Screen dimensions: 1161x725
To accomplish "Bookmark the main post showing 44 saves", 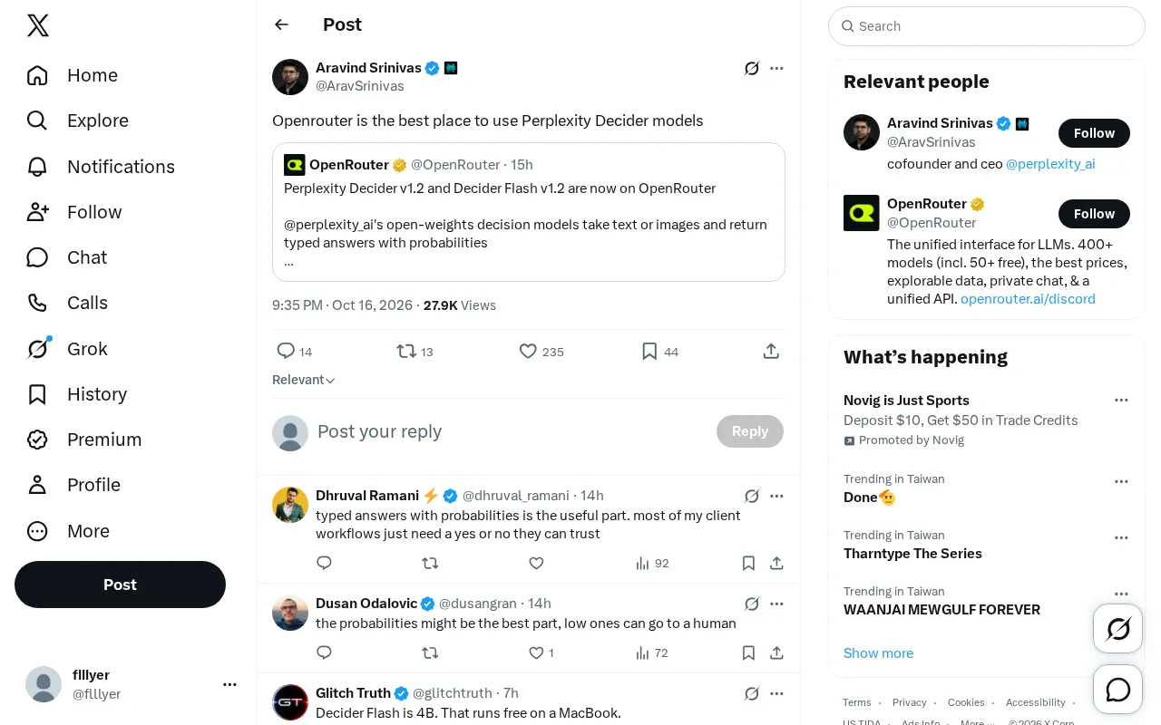I will 649,351.
